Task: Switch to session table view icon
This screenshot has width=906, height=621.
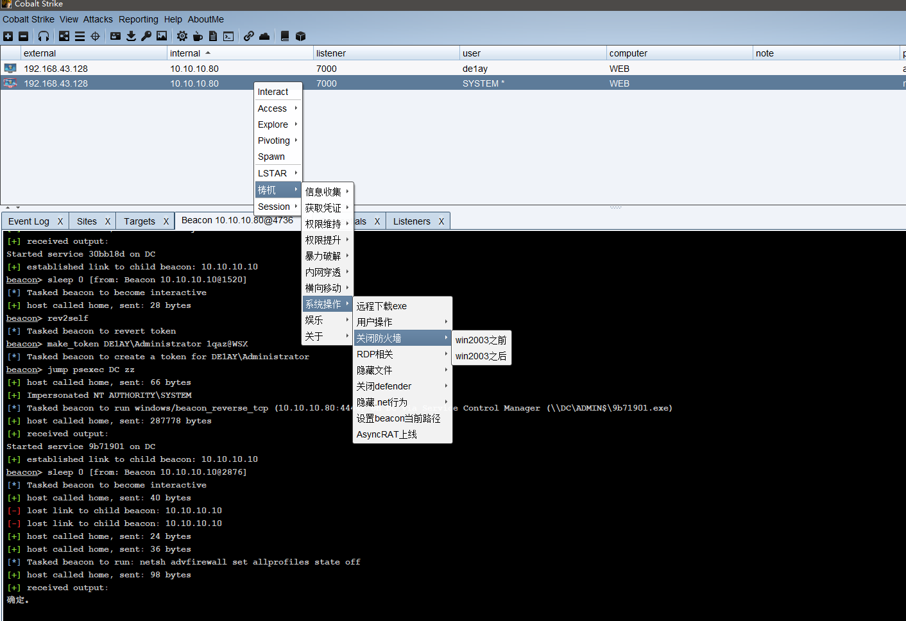Action: click(x=80, y=37)
